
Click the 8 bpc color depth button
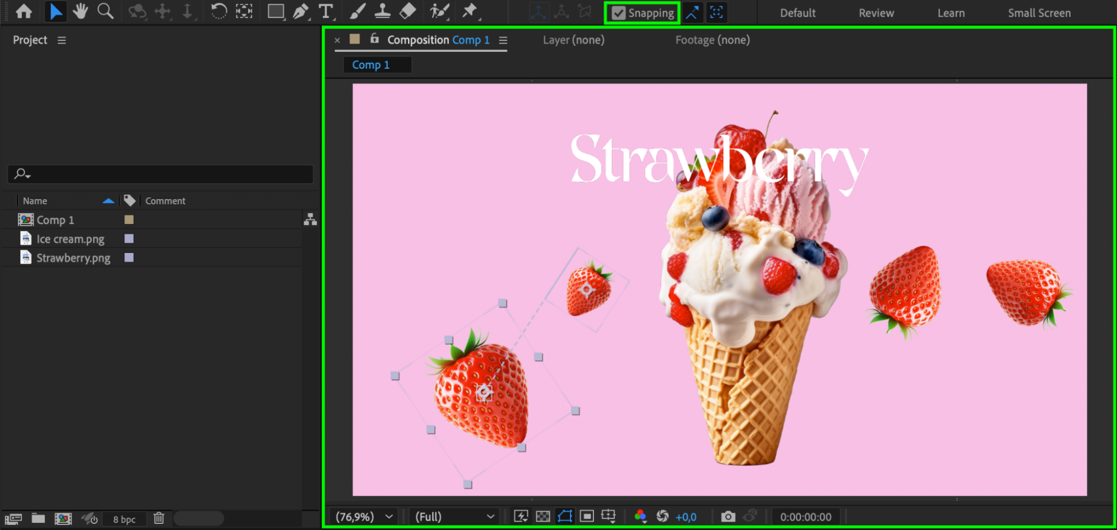pyautogui.click(x=124, y=519)
